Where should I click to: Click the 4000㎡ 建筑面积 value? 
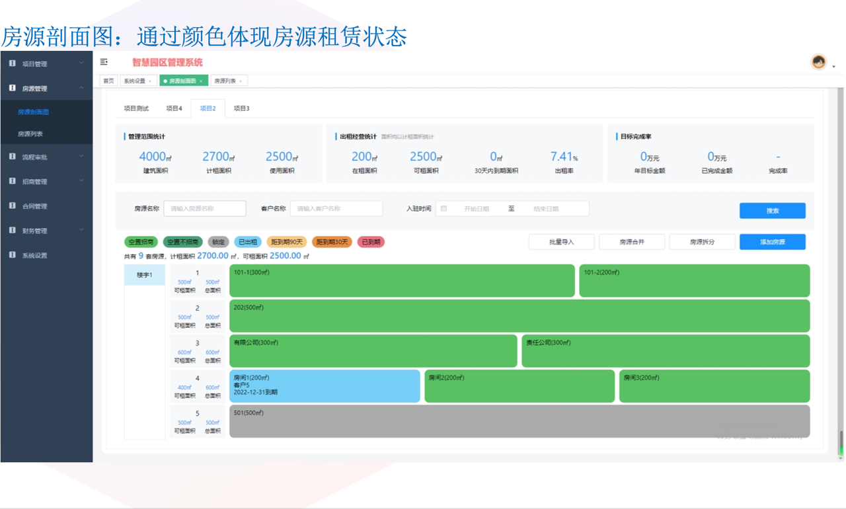155,157
